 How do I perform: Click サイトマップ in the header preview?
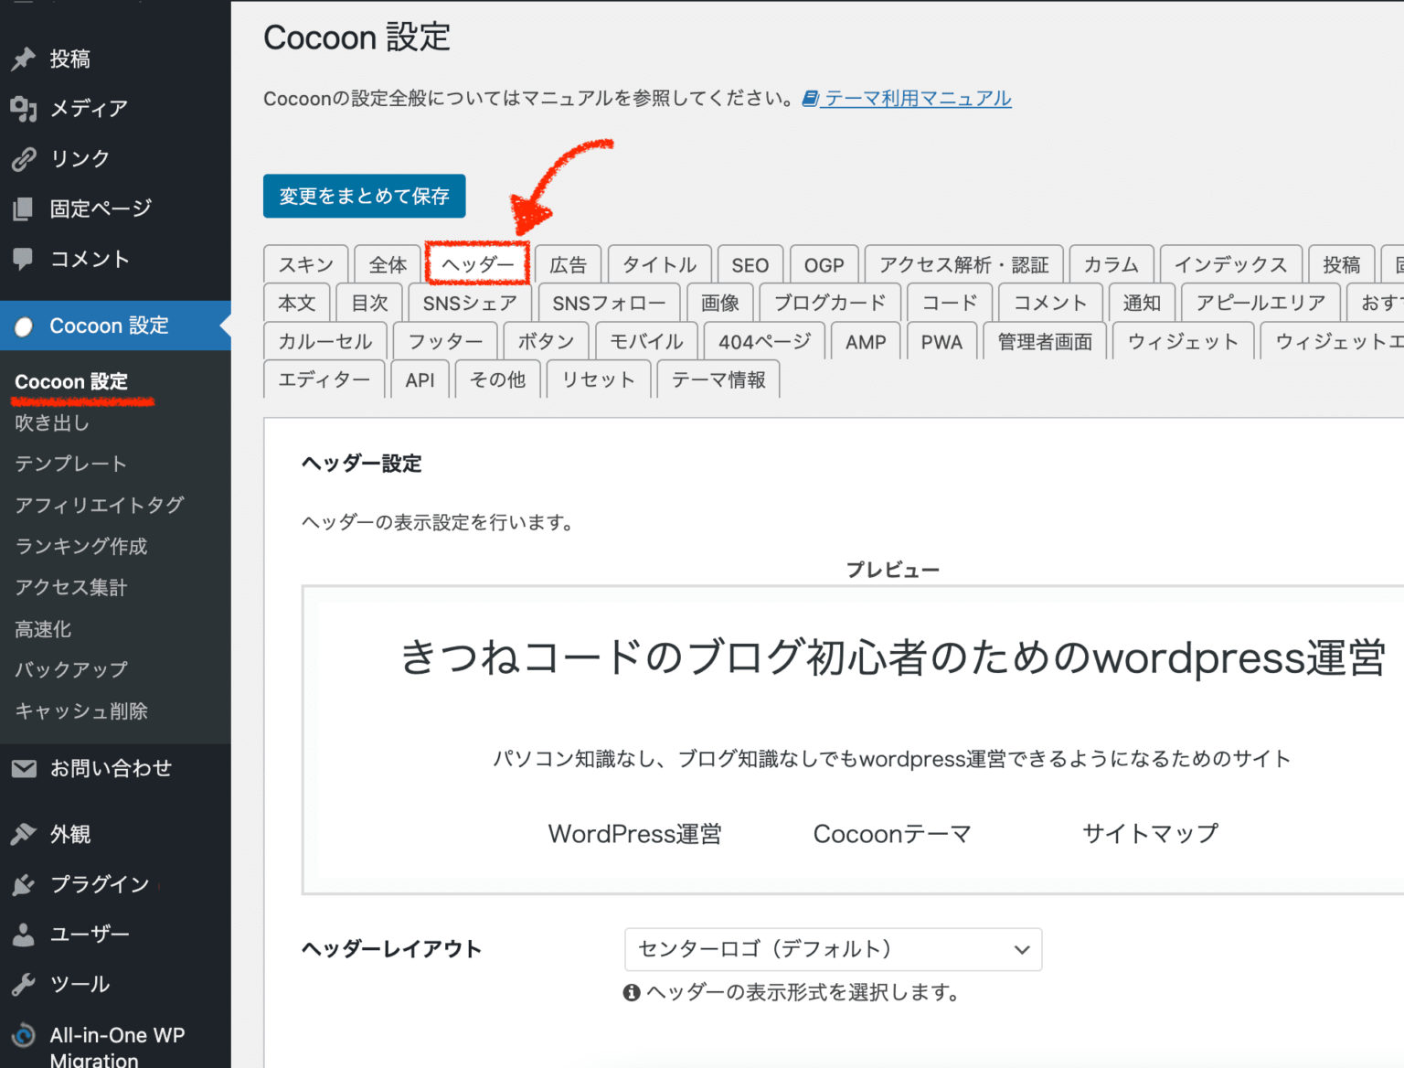pos(1150,833)
